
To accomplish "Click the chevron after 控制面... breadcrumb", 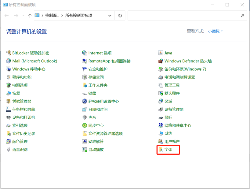I will [x=62, y=16].
